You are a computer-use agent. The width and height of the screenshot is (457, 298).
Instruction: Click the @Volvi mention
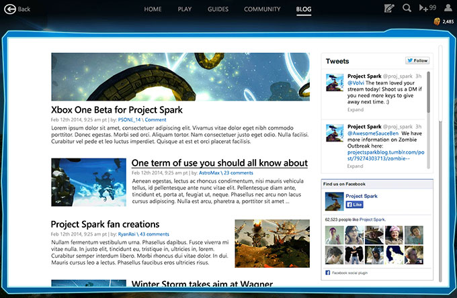click(x=356, y=83)
